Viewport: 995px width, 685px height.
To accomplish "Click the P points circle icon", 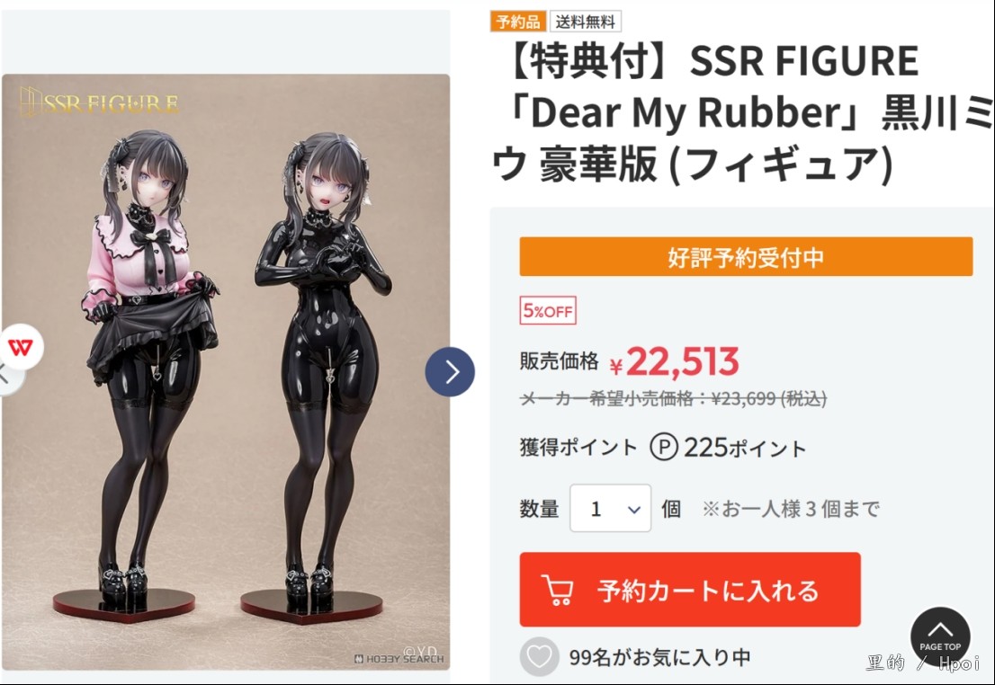I will [x=664, y=447].
